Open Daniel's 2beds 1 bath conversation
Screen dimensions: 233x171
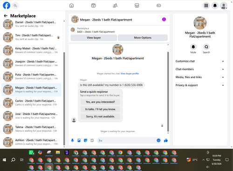[32, 24]
